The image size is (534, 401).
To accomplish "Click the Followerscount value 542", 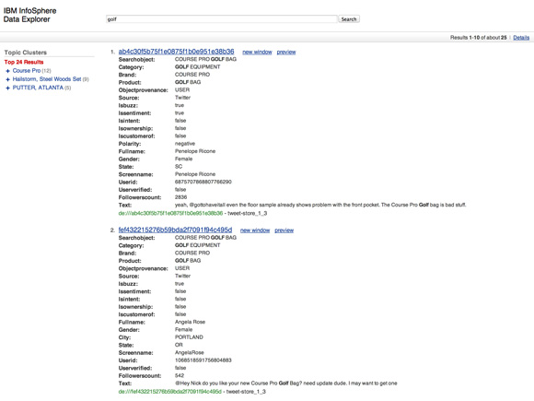I will tap(180, 375).
